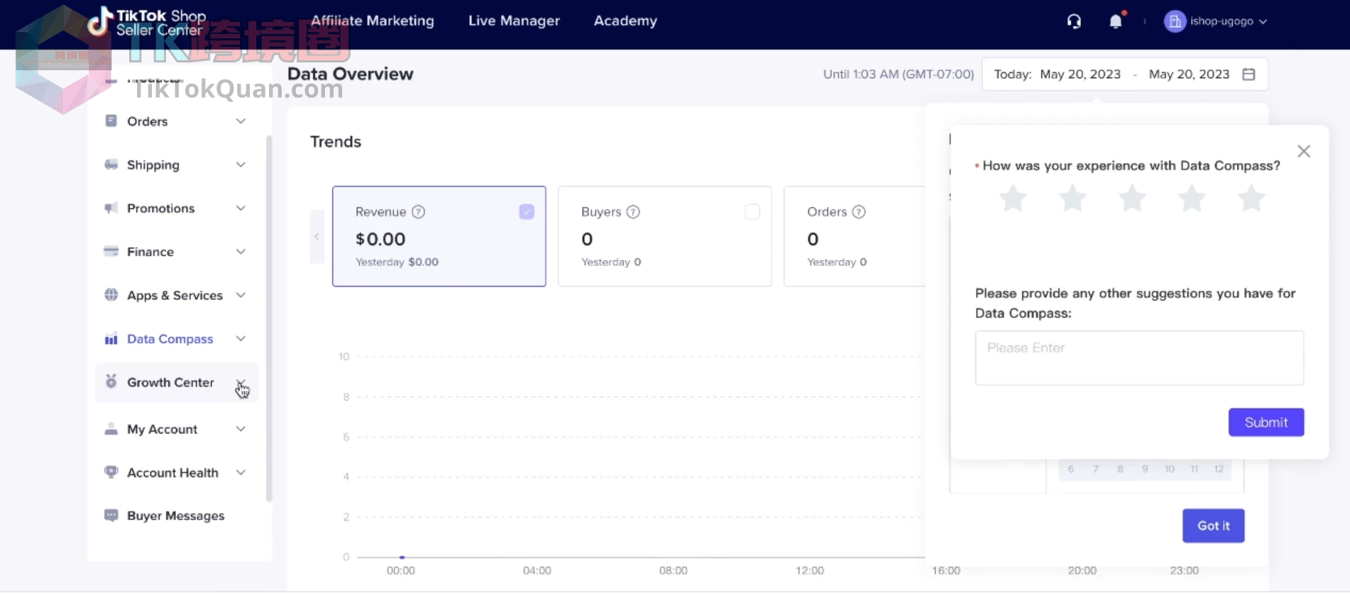1350x595 pixels.
Task: Expand the Growth Center chevron
Action: [241, 382]
